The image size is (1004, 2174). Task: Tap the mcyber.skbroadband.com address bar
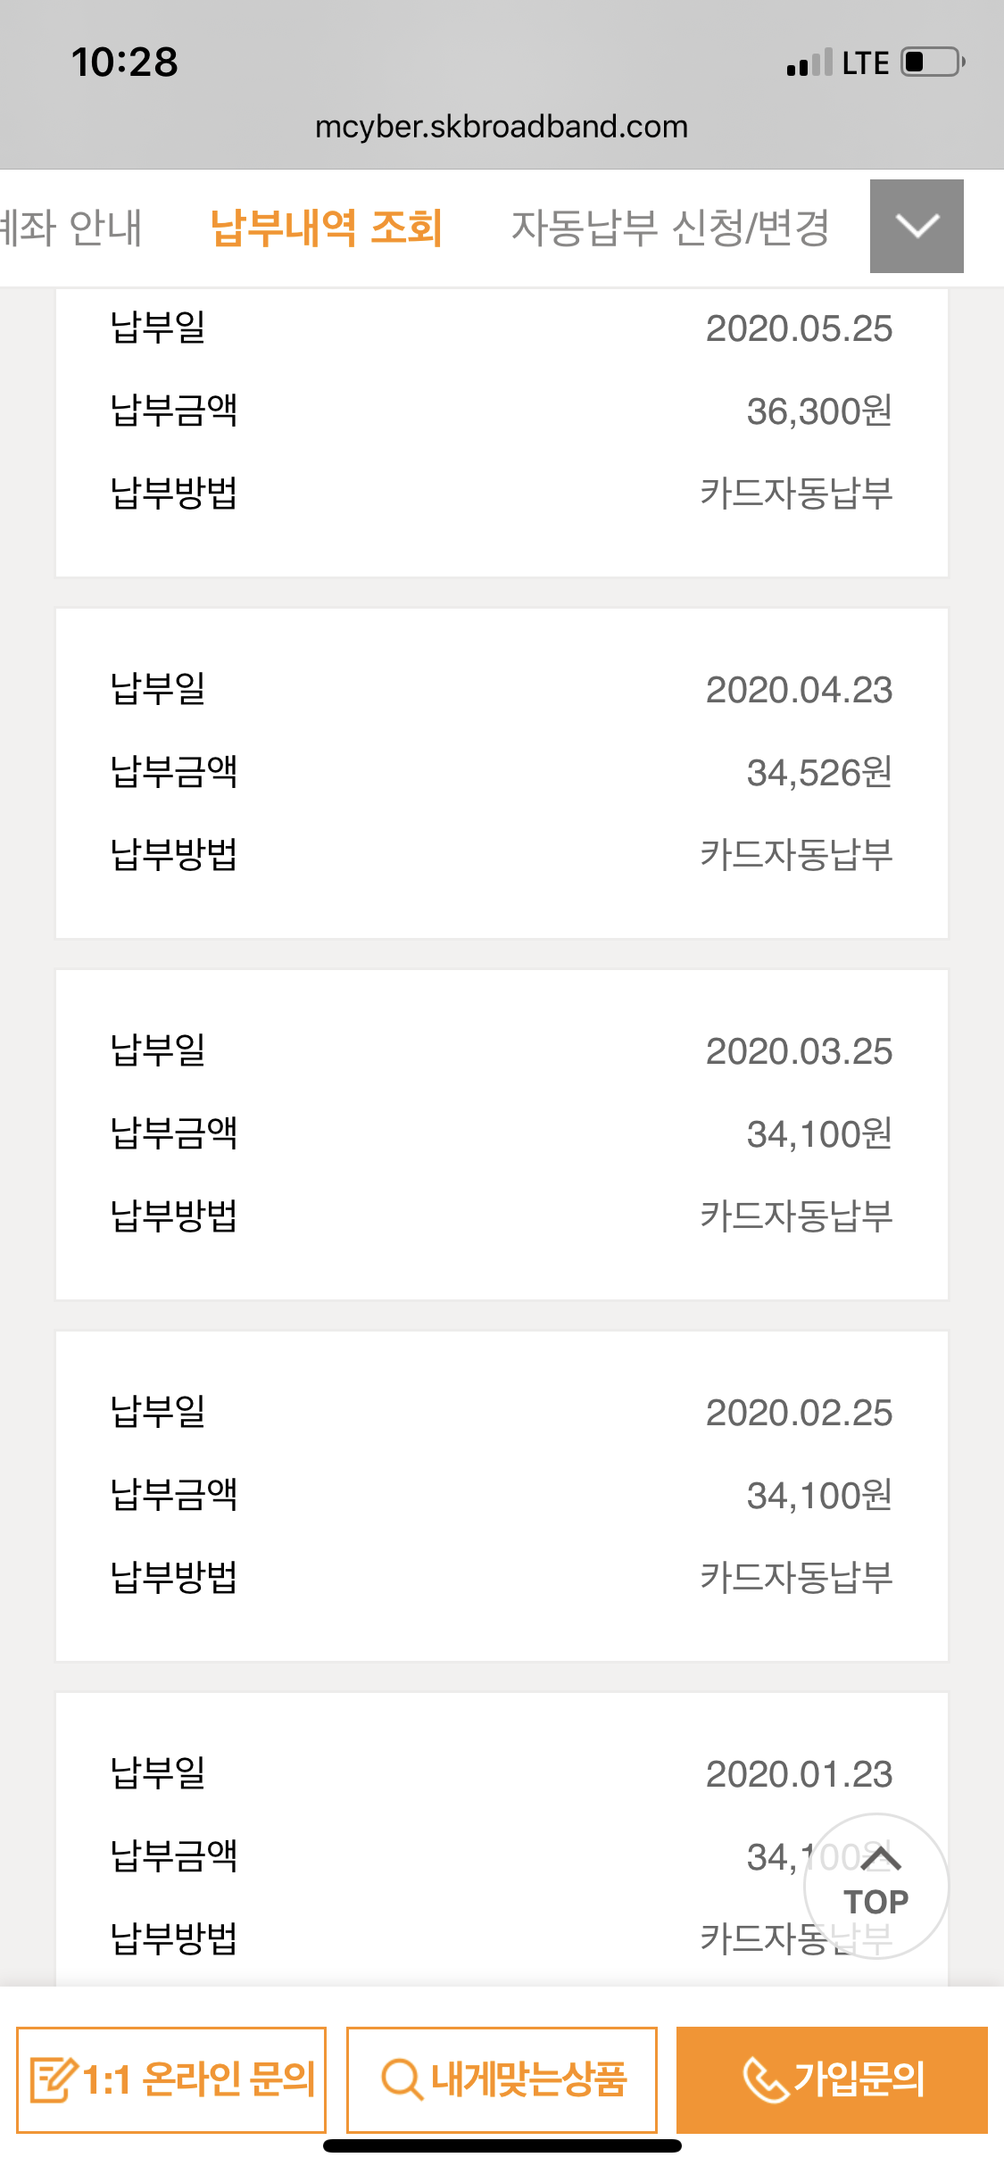[502, 127]
